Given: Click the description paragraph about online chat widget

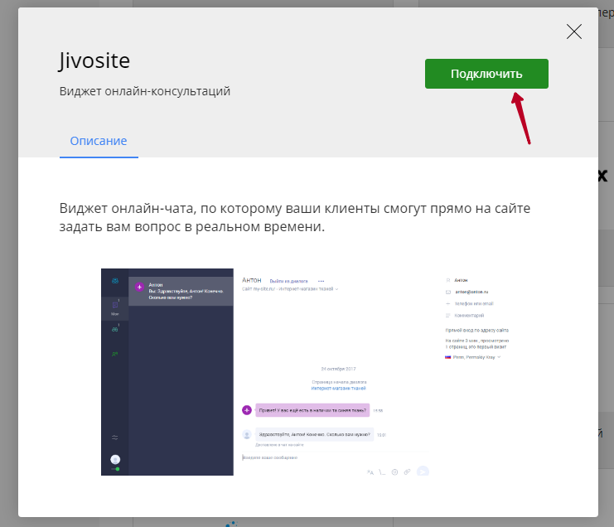Looking at the screenshot, I should [x=294, y=217].
